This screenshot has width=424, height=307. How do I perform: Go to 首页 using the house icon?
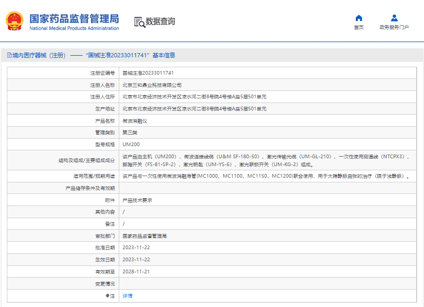pos(358,18)
